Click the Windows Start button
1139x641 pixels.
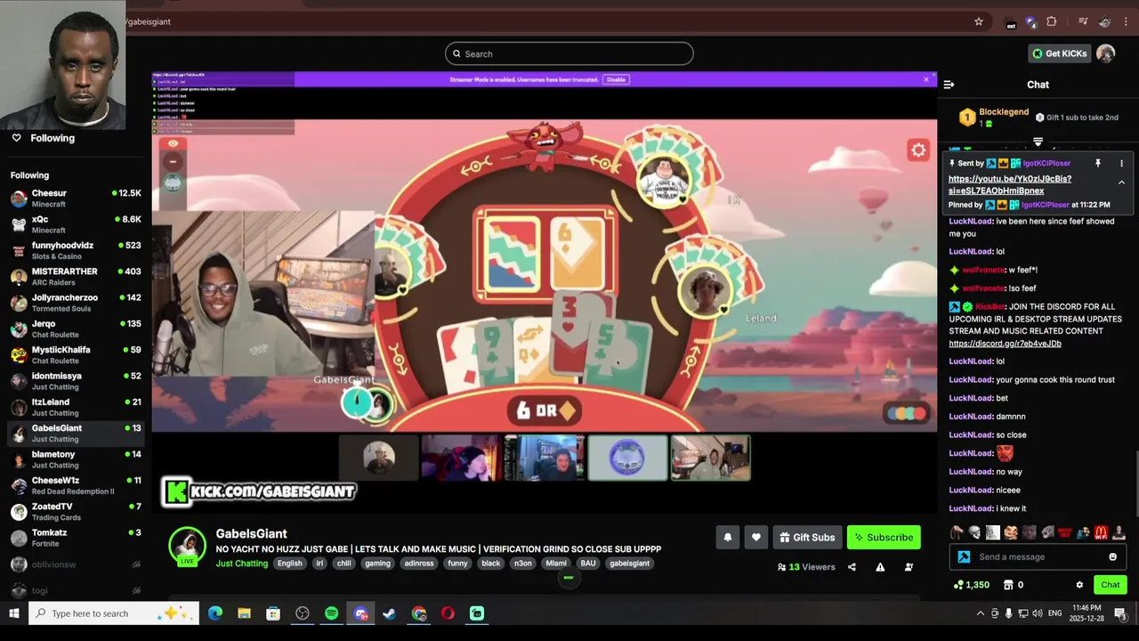click(x=14, y=613)
